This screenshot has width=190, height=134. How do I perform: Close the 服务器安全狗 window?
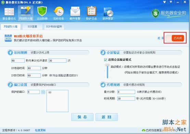[185, 2]
